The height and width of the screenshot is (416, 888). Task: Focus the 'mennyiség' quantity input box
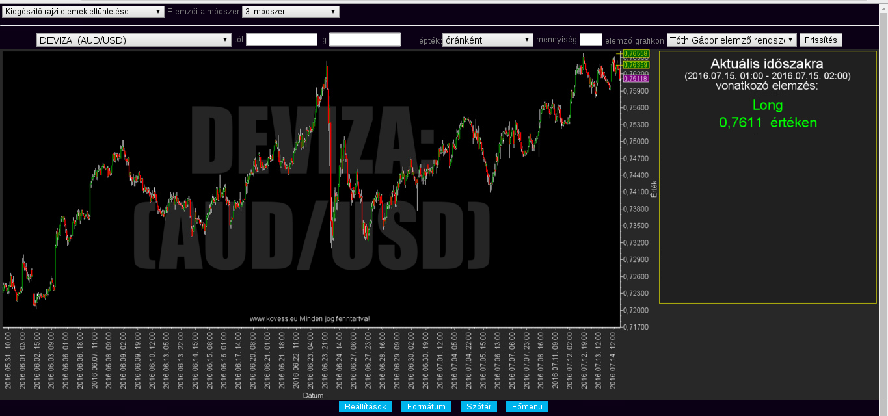click(590, 40)
